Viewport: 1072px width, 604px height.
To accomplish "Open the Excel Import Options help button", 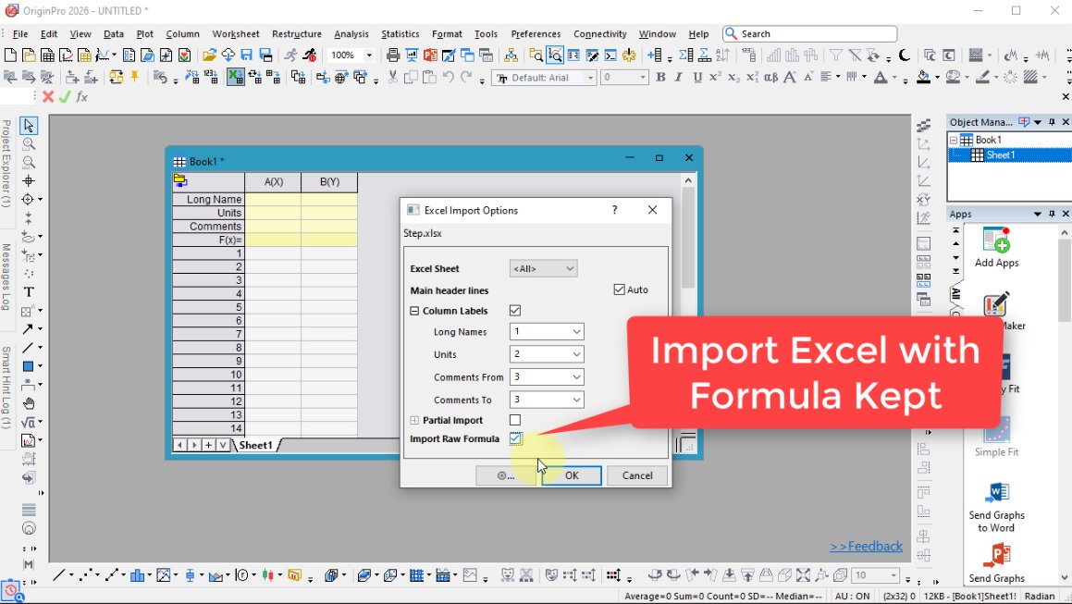I will pyautogui.click(x=615, y=210).
